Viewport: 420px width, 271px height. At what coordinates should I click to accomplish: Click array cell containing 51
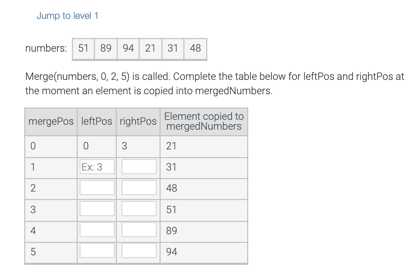point(83,48)
